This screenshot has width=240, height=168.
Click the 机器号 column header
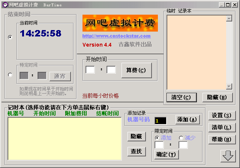tap(16, 114)
